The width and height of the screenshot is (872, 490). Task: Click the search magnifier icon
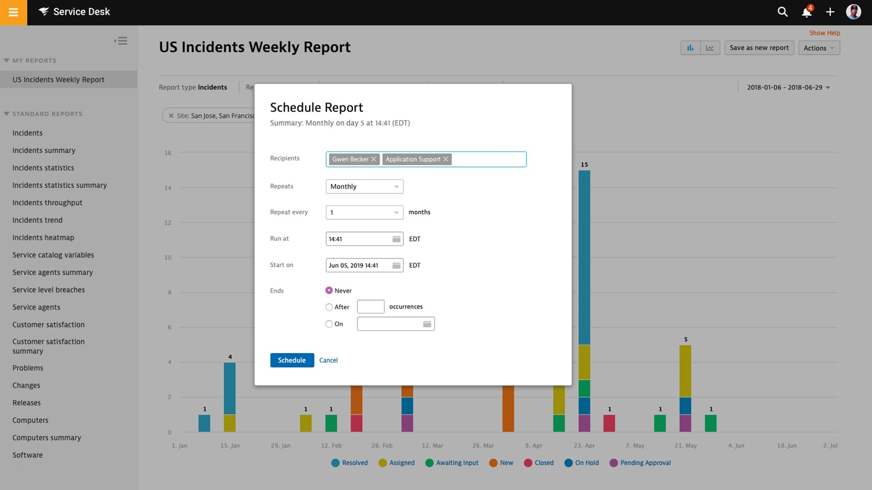(x=782, y=12)
